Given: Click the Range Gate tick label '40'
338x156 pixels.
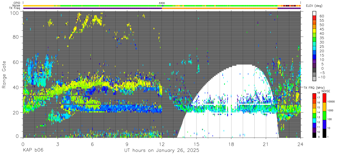Looking at the screenshot, I should coord(15,87).
